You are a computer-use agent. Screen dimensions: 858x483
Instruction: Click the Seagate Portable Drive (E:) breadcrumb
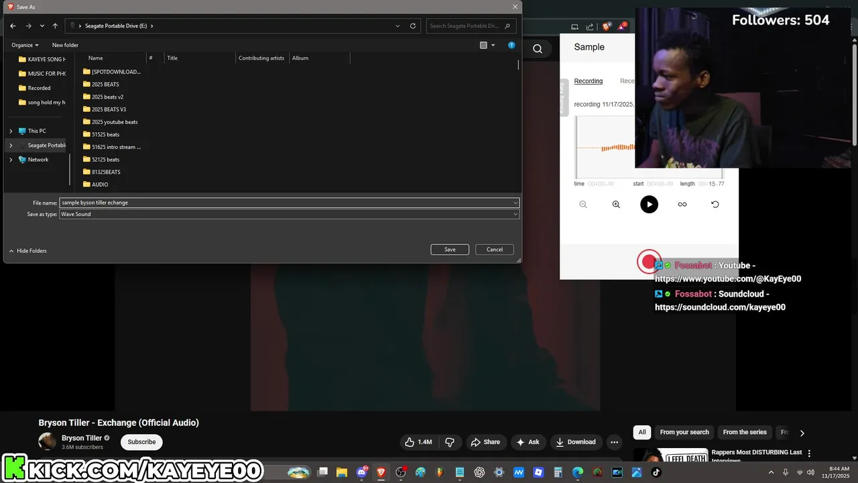click(x=116, y=25)
